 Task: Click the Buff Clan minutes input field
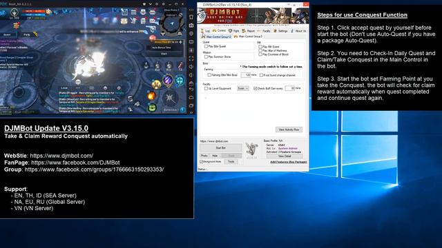tap(290, 88)
